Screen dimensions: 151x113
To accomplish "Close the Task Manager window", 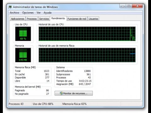I will [137, 6].
